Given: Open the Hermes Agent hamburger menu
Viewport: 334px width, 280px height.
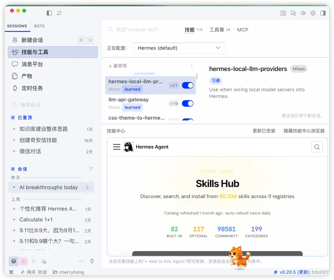Looking at the screenshot, I should (117, 147).
